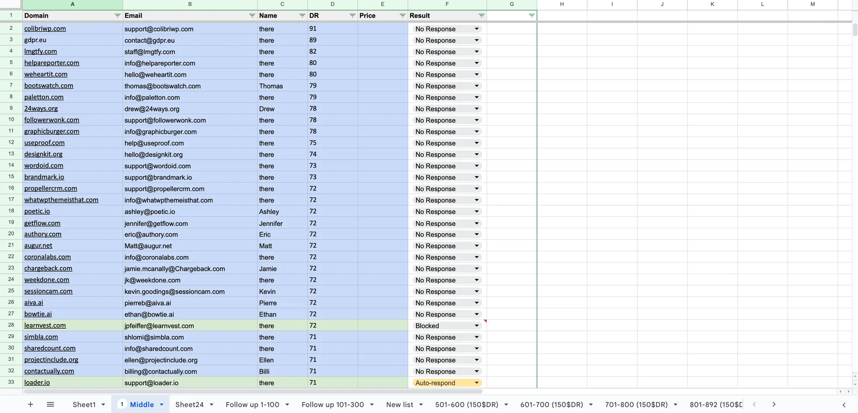Screen dimensions: 858x413
Task: Select the Name cell 'Pierre'
Action: coord(282,303)
